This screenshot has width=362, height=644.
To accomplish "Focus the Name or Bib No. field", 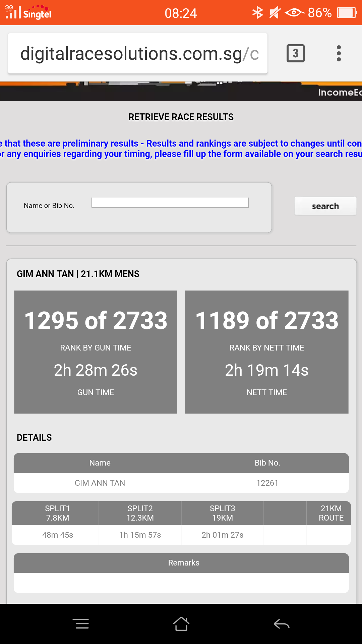I will click(x=170, y=203).
